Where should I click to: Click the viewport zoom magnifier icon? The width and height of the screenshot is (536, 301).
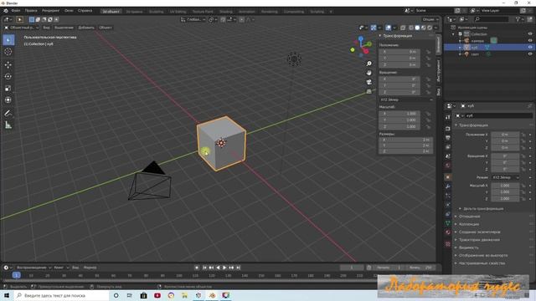[x=368, y=64]
